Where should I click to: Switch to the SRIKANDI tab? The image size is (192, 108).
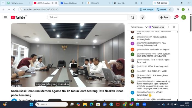click(x=99, y=3)
